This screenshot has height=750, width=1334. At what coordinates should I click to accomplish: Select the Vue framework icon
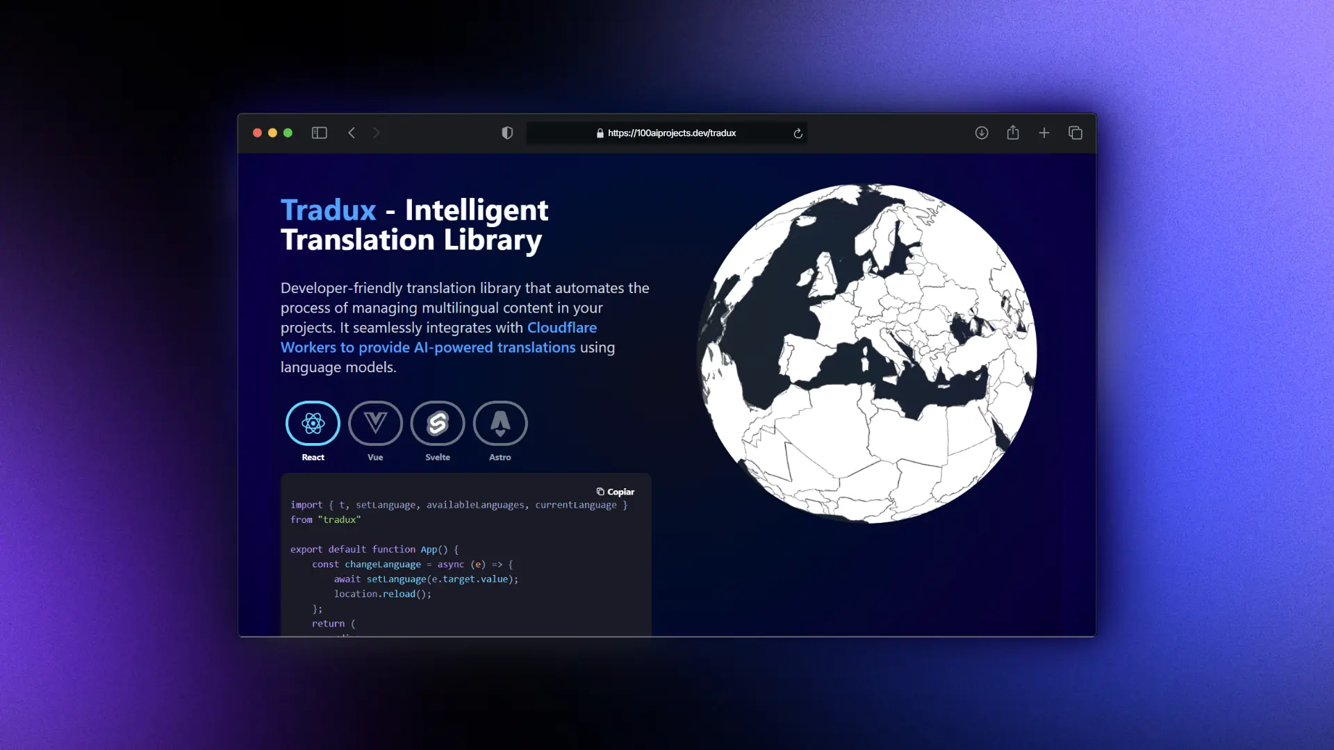pos(375,423)
